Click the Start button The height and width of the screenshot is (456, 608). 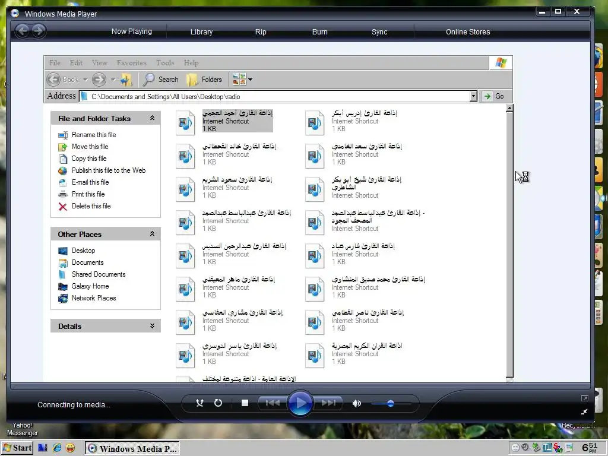[17, 448]
